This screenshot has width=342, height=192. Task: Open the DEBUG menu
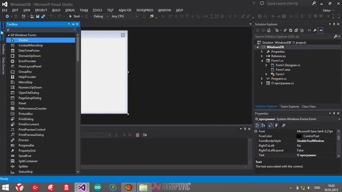[x=70, y=10]
